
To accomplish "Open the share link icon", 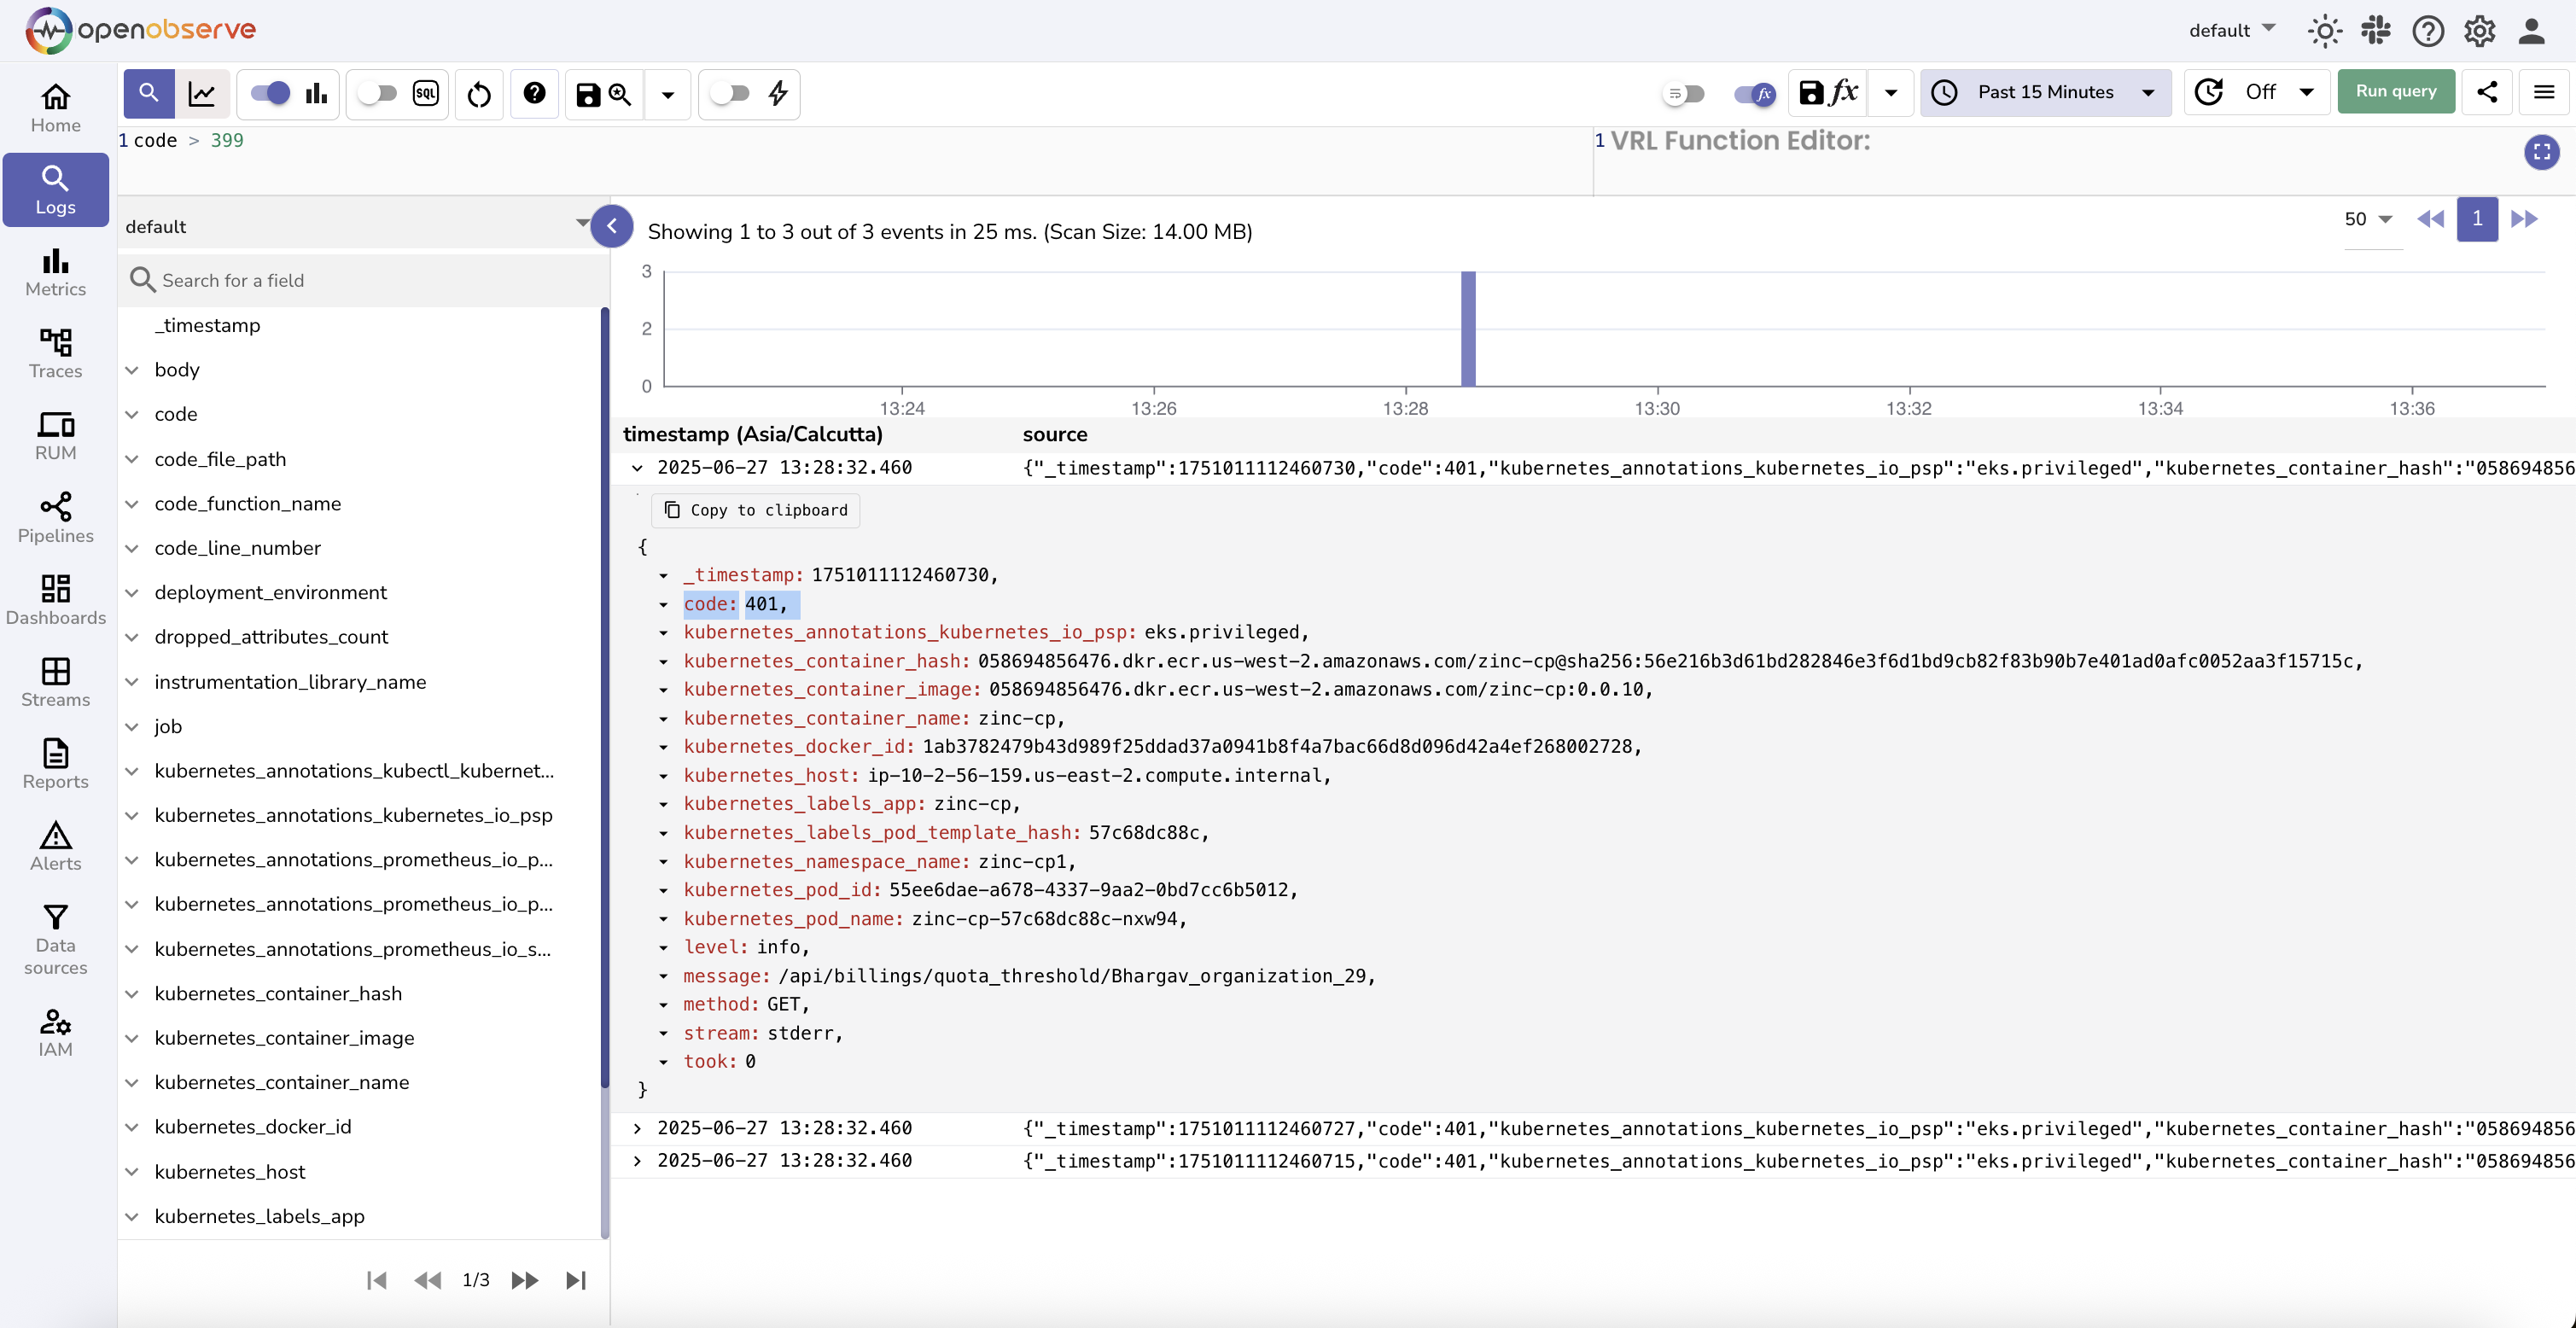I will [x=2486, y=92].
